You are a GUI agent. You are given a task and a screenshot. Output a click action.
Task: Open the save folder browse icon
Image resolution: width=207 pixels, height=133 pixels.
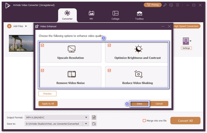(94, 124)
